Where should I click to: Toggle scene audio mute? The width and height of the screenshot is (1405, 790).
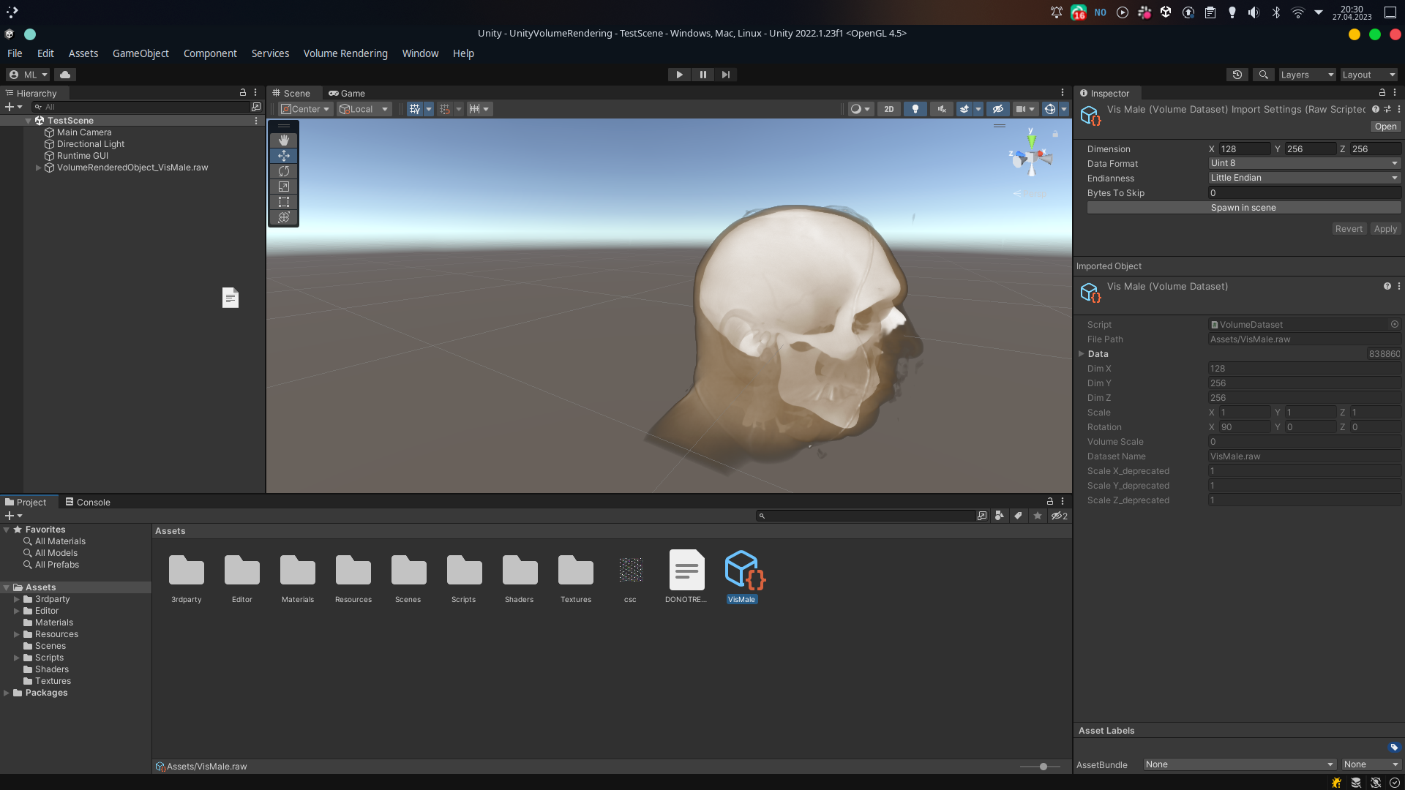(942, 108)
